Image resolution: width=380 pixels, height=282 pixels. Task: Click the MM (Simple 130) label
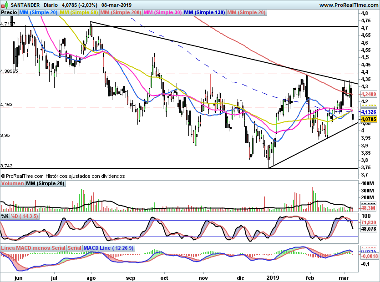pos(204,12)
